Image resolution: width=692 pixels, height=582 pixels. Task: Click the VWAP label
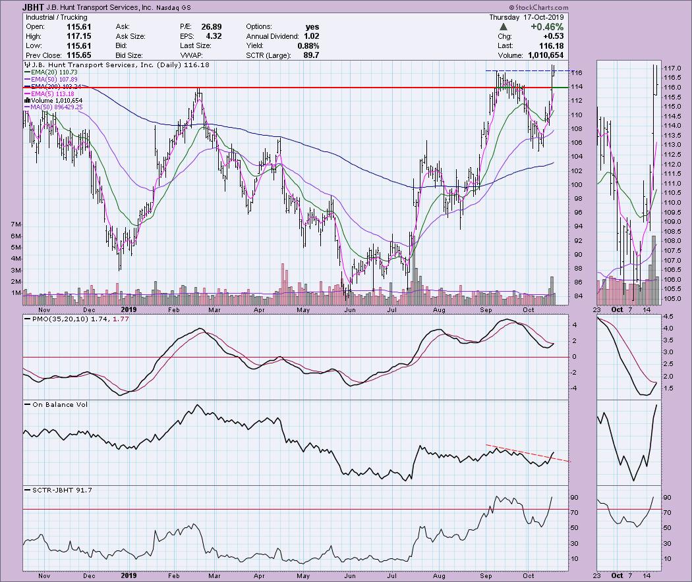(x=190, y=55)
